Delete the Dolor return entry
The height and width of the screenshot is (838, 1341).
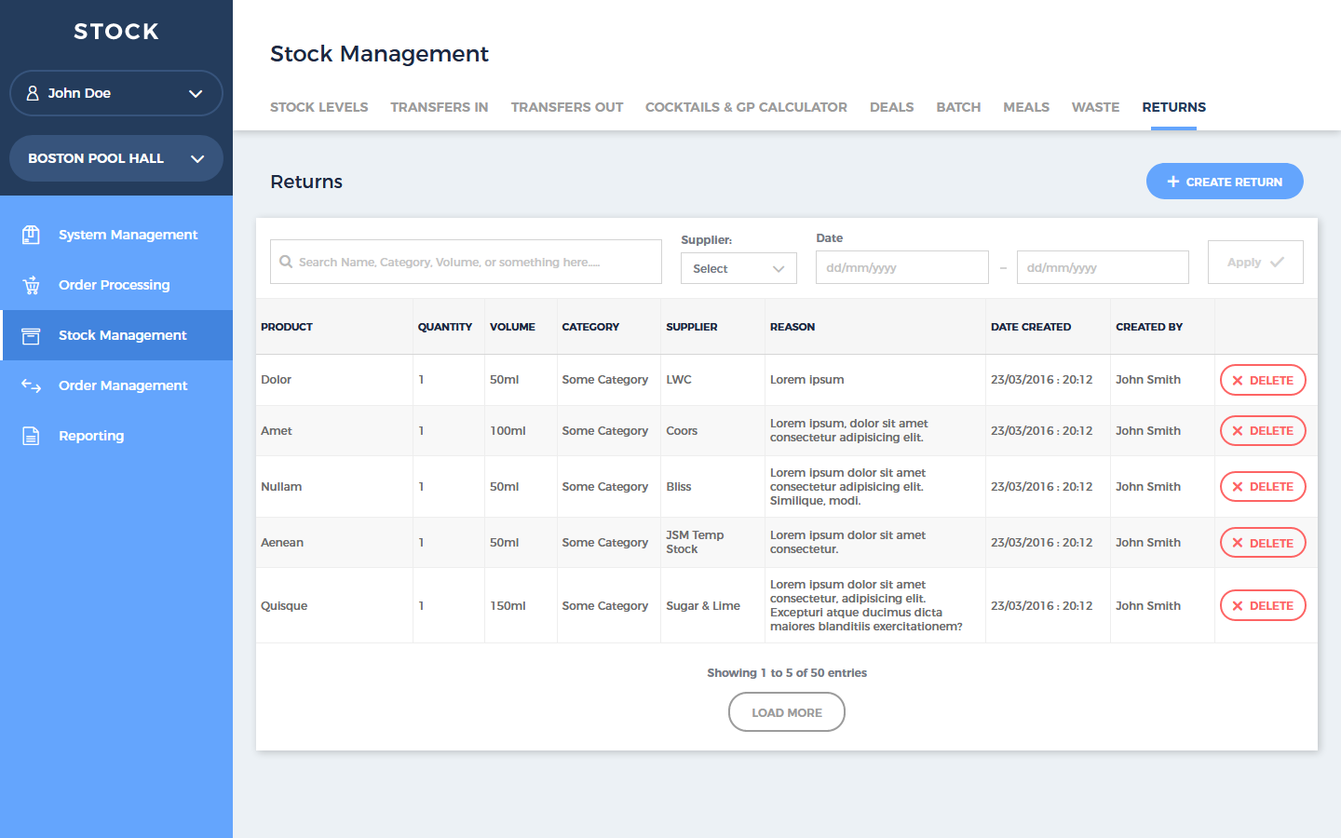click(1263, 380)
